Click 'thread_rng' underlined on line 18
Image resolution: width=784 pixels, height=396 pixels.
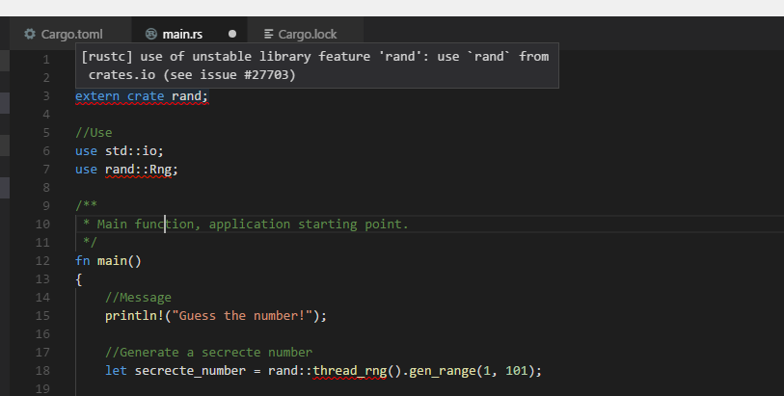click(349, 371)
